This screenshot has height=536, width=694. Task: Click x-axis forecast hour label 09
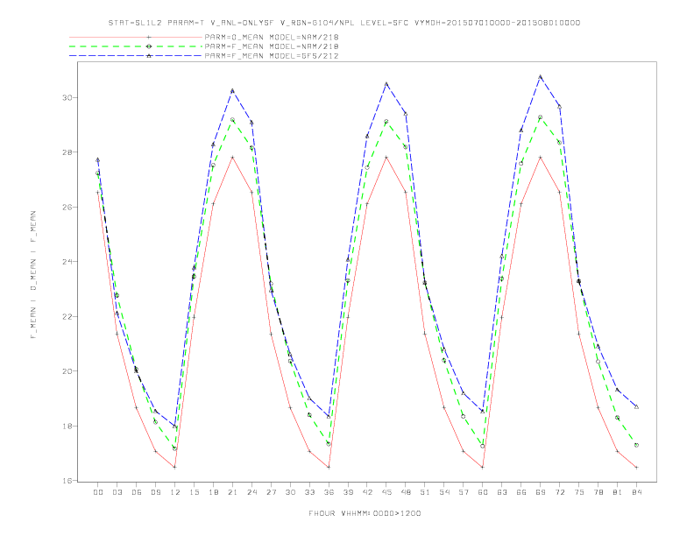tap(156, 492)
